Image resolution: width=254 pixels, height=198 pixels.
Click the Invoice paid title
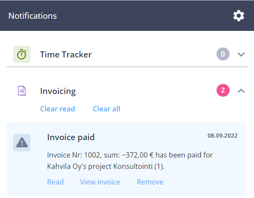(x=71, y=138)
